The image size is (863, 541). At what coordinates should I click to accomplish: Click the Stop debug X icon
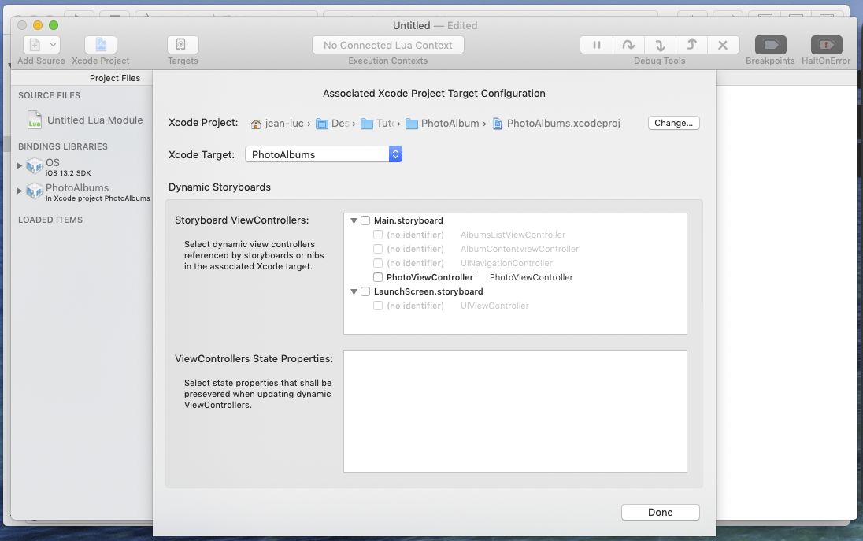coord(723,45)
